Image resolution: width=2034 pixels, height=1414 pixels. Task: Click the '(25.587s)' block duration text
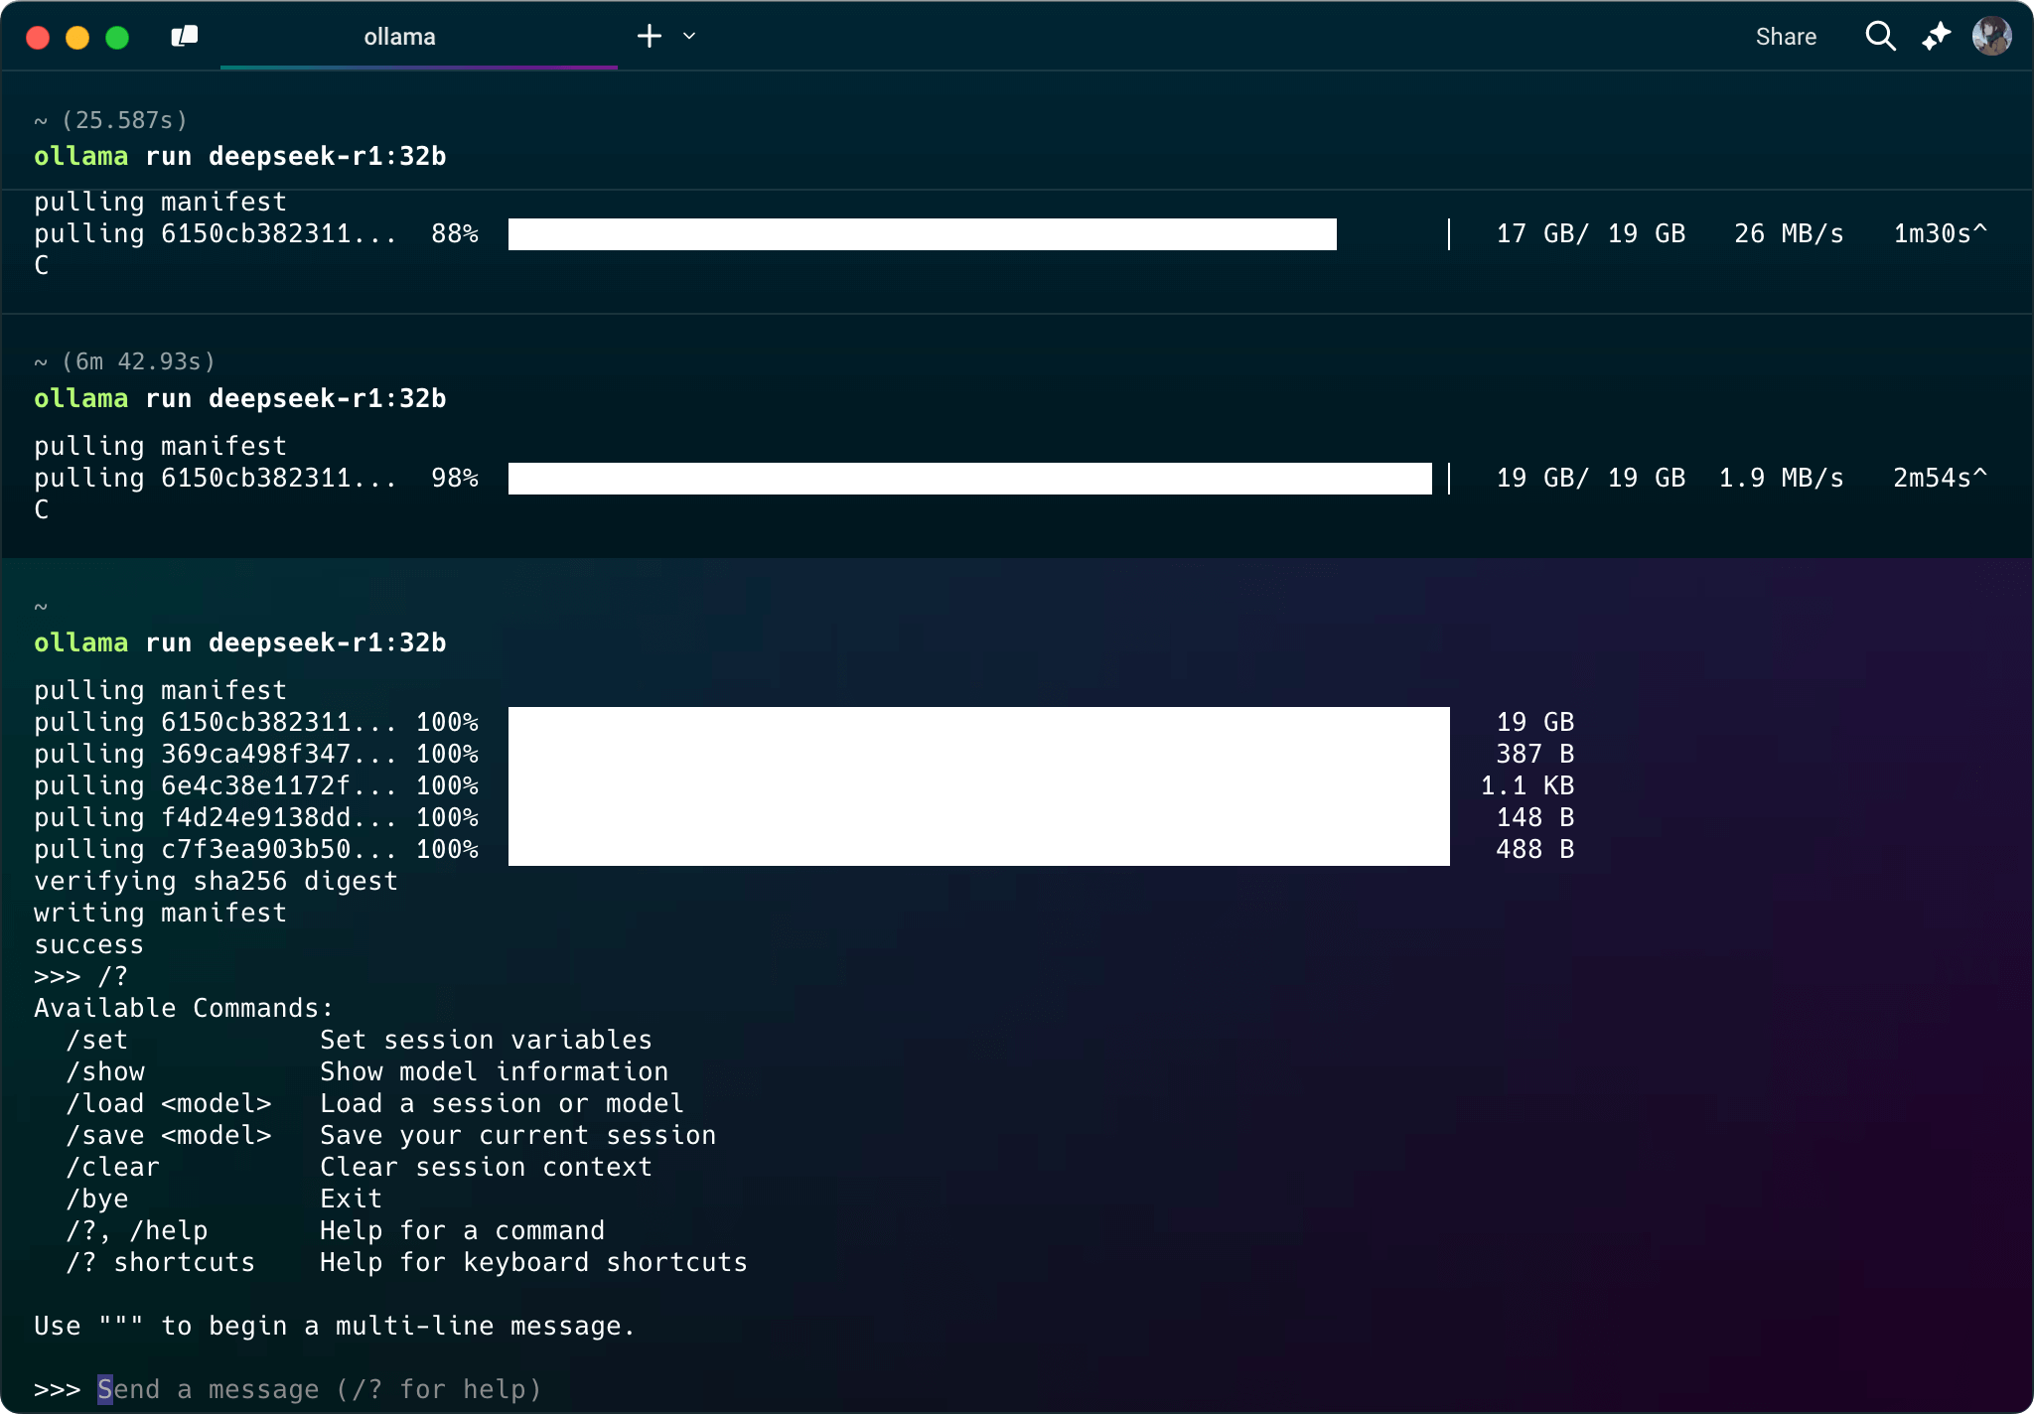point(125,120)
